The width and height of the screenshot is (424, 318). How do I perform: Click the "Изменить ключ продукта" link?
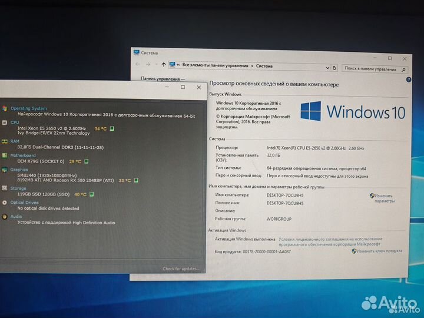(x=379, y=251)
